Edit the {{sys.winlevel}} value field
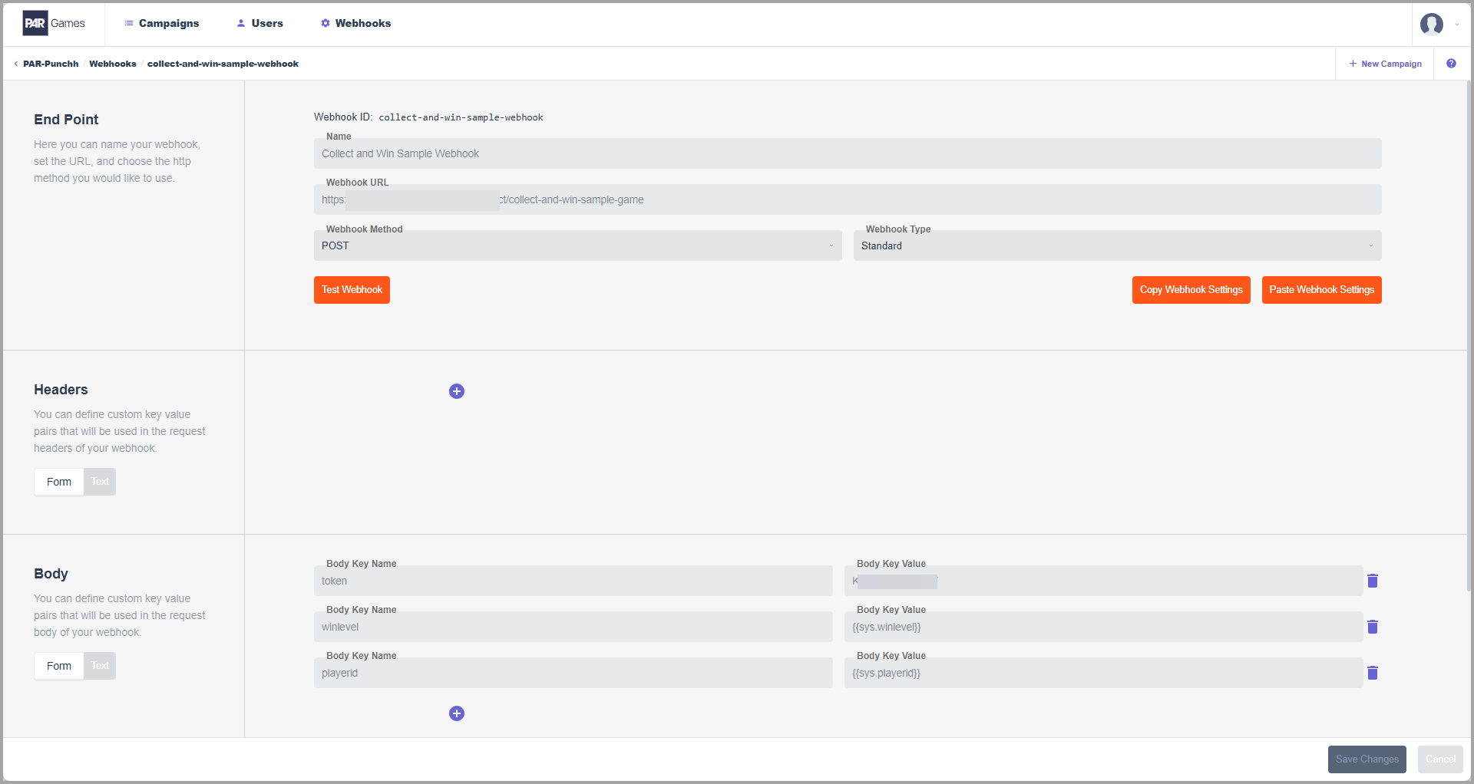 [x=1104, y=627]
